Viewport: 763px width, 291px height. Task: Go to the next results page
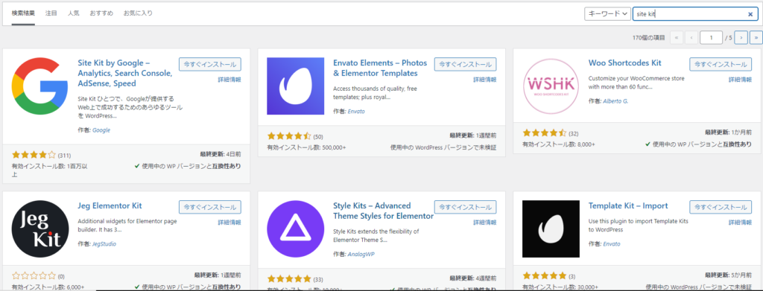(x=741, y=37)
